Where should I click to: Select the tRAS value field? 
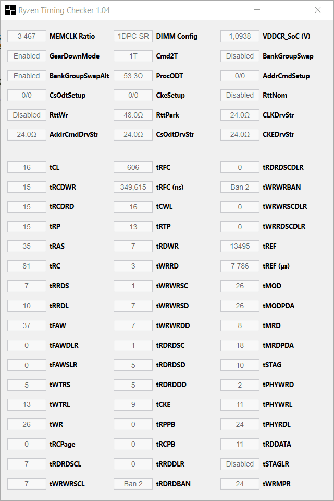pos(27,247)
